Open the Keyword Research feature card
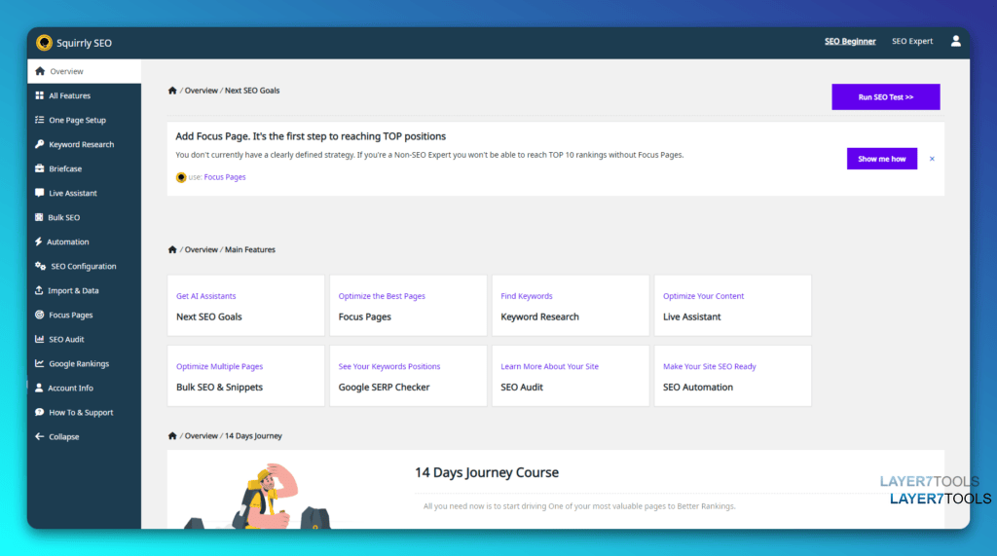 [x=571, y=306]
